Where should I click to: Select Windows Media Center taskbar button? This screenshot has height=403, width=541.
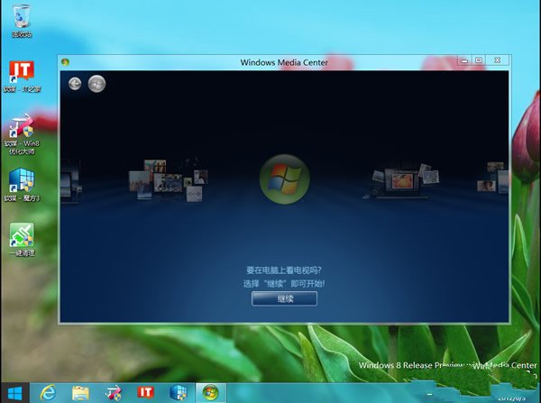(211, 393)
